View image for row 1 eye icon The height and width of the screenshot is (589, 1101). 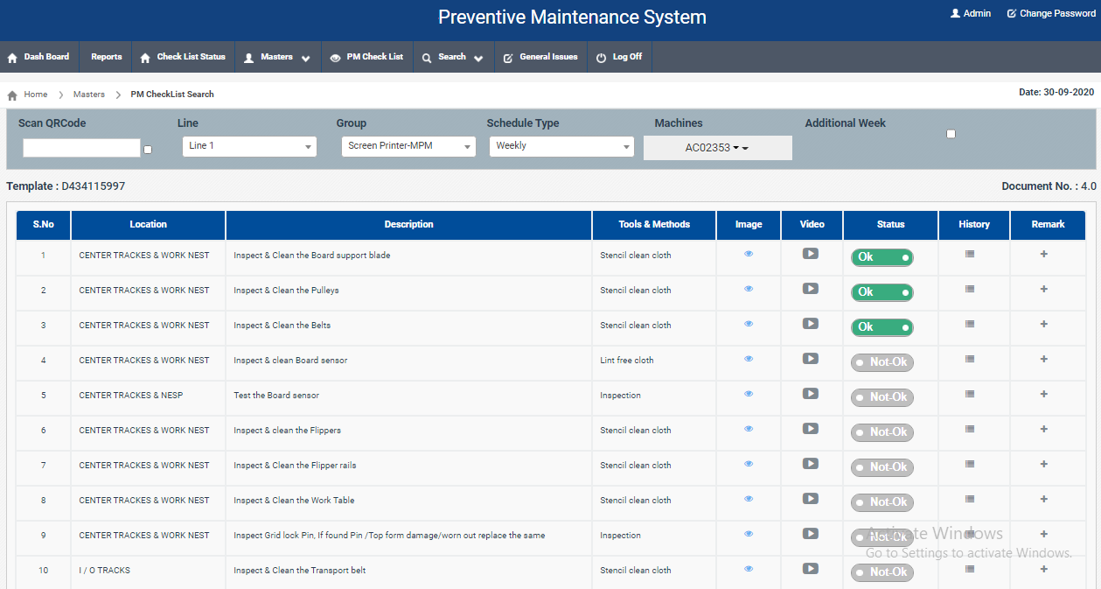click(x=749, y=254)
